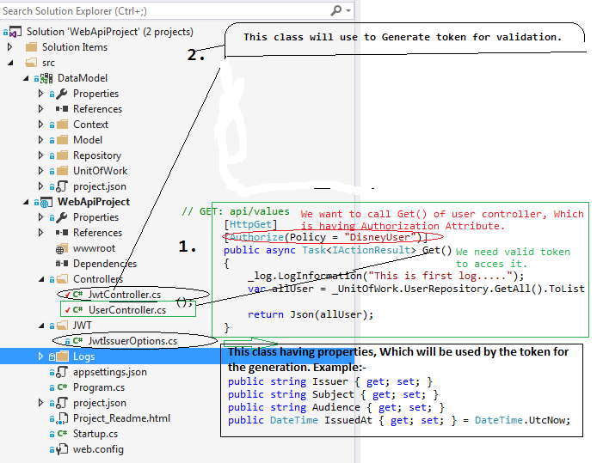Click the wwwroot globe icon
Screen dimensions: 597x463
[62, 248]
